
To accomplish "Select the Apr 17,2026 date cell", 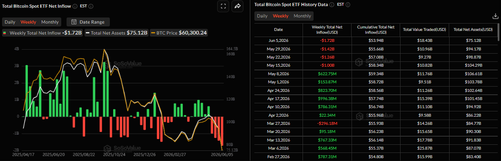I will (278, 99).
